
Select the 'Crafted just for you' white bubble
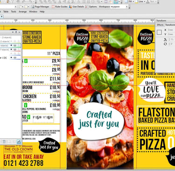pos(98,121)
